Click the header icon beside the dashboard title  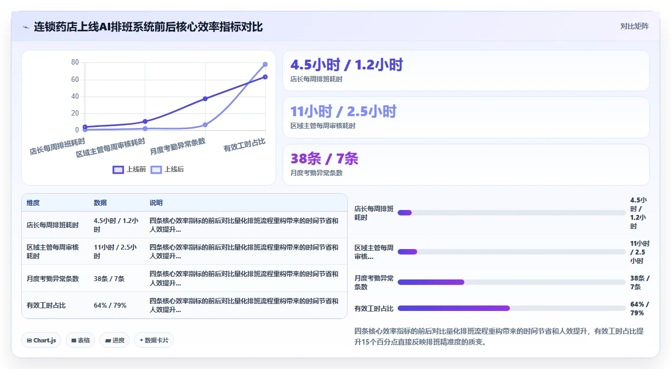coord(26,27)
